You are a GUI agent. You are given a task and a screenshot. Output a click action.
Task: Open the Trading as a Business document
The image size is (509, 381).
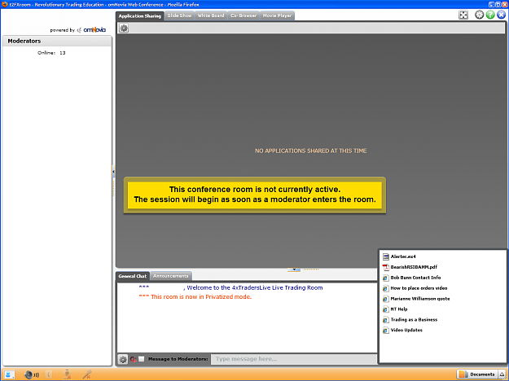pos(414,320)
